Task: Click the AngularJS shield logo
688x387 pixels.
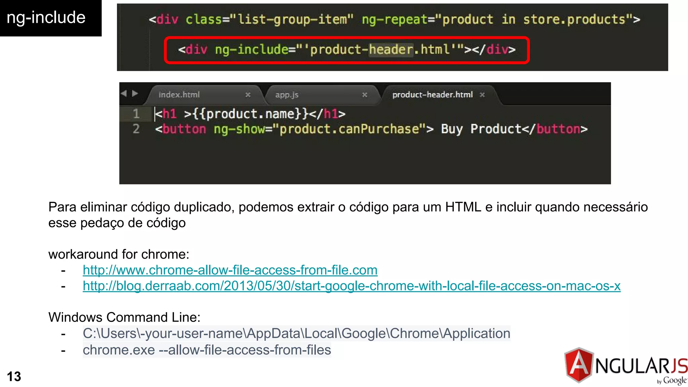Action: pos(578,365)
